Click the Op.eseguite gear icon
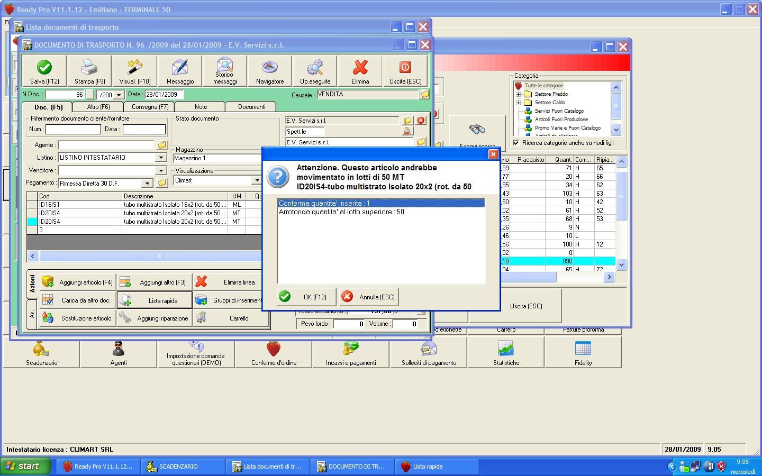762x476 pixels. point(315,68)
